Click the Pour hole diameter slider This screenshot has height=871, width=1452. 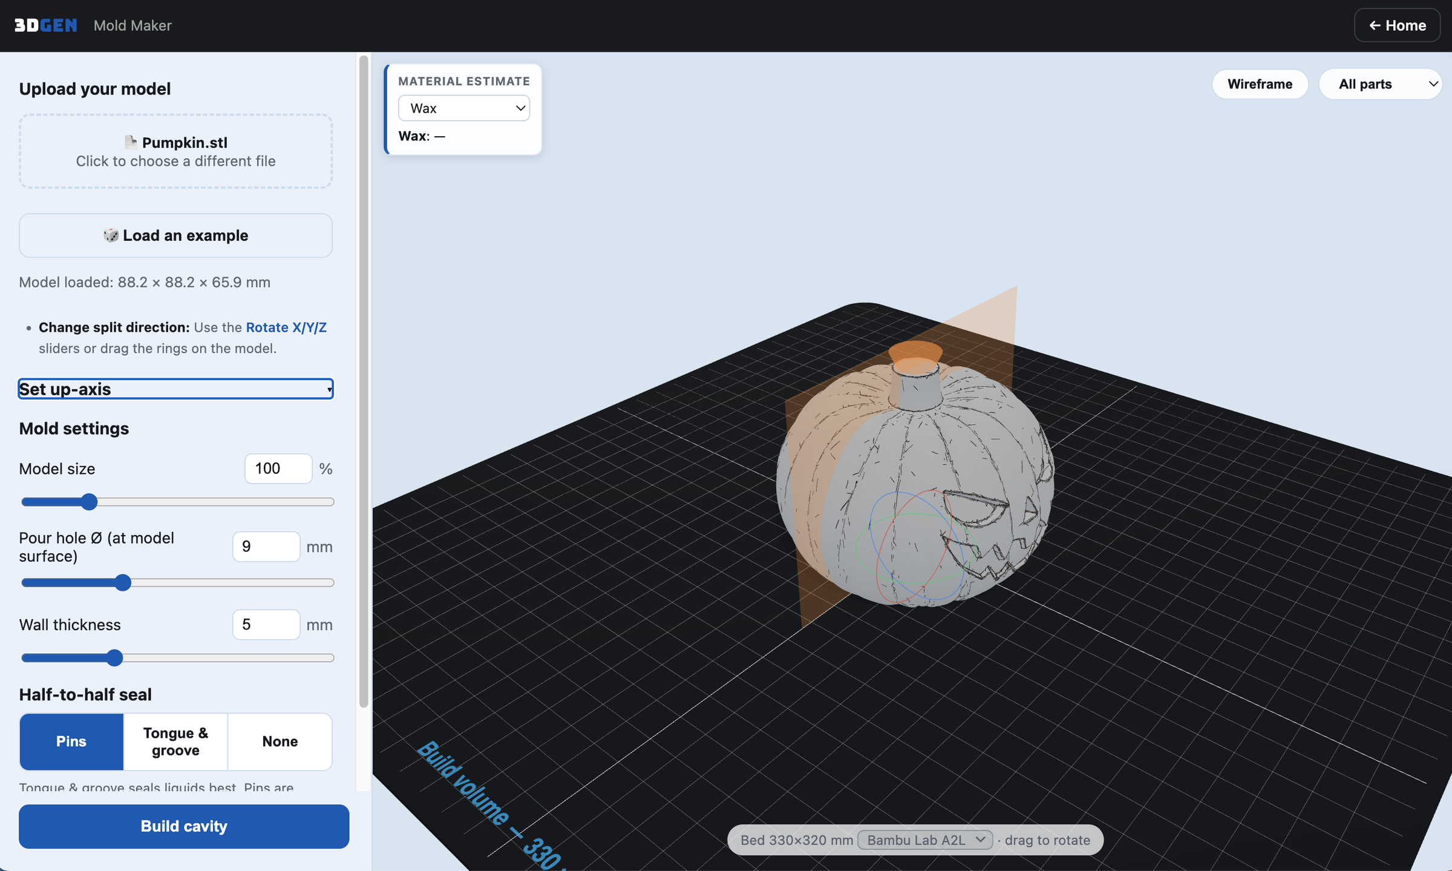point(177,583)
